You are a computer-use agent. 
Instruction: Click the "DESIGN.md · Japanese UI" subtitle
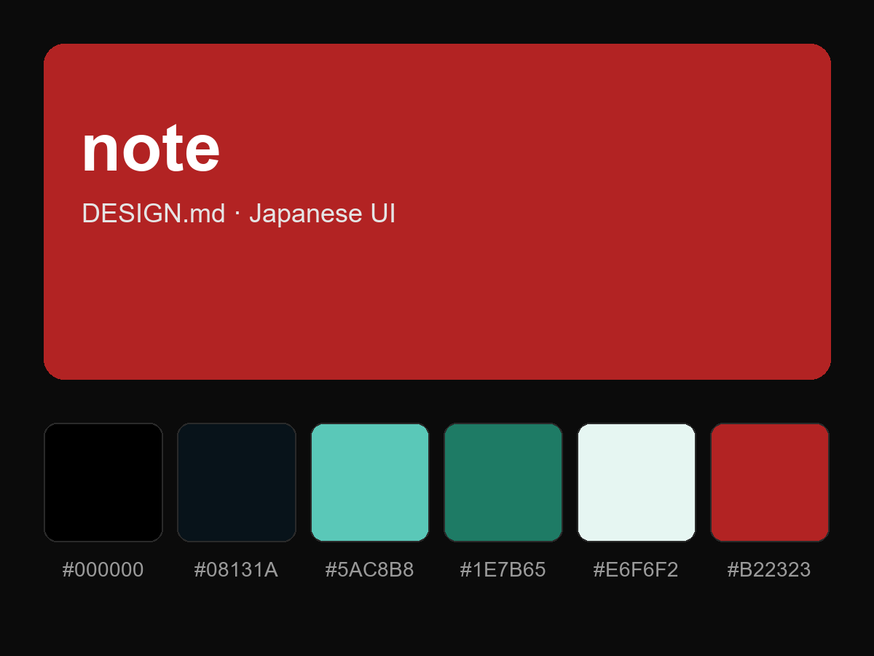pyautogui.click(x=239, y=214)
